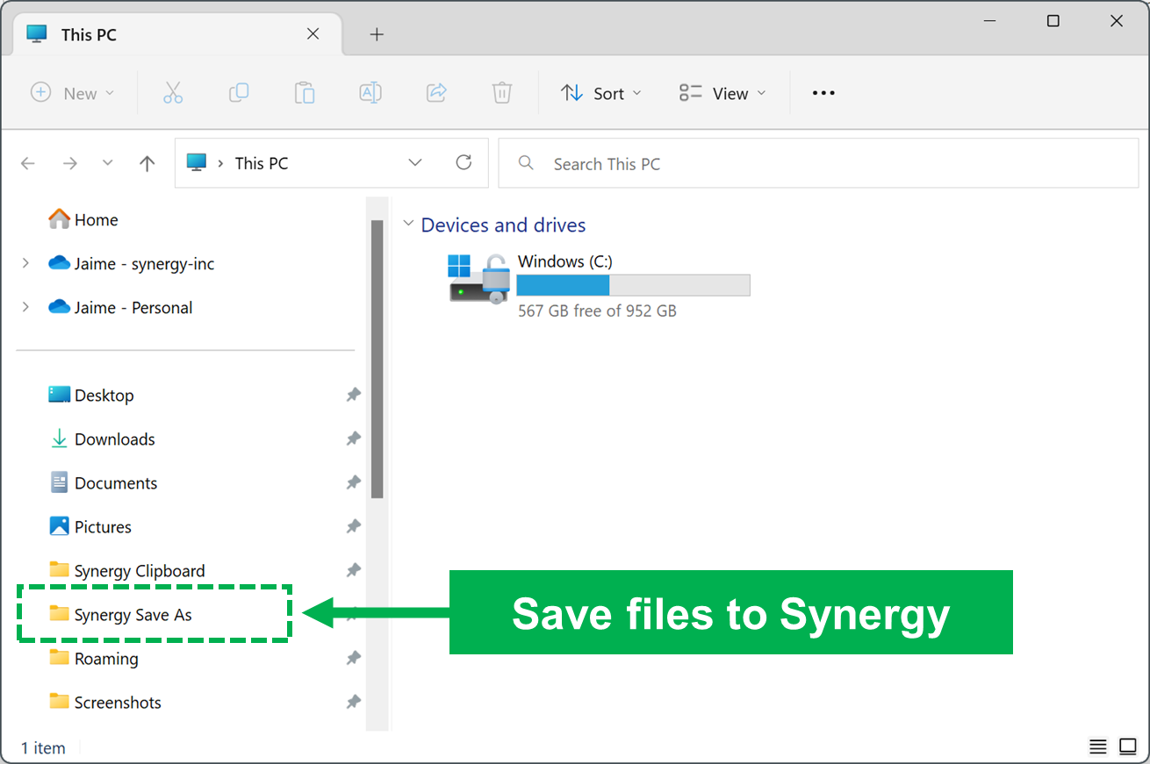Image resolution: width=1150 pixels, height=764 pixels.
Task: Click the Windows (C:) storage usage bar
Action: coord(633,285)
